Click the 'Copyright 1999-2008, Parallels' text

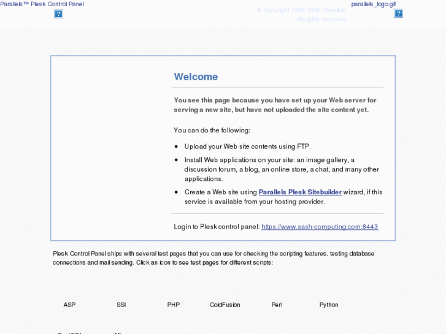coord(301,10)
